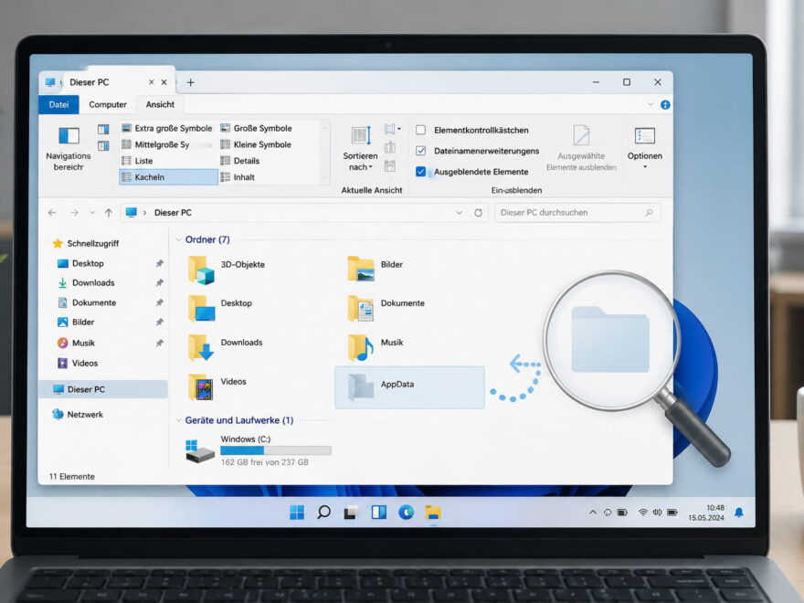Viewport: 804px width, 603px height.
Task: Choose Große Symbole view layout
Action: (257, 128)
